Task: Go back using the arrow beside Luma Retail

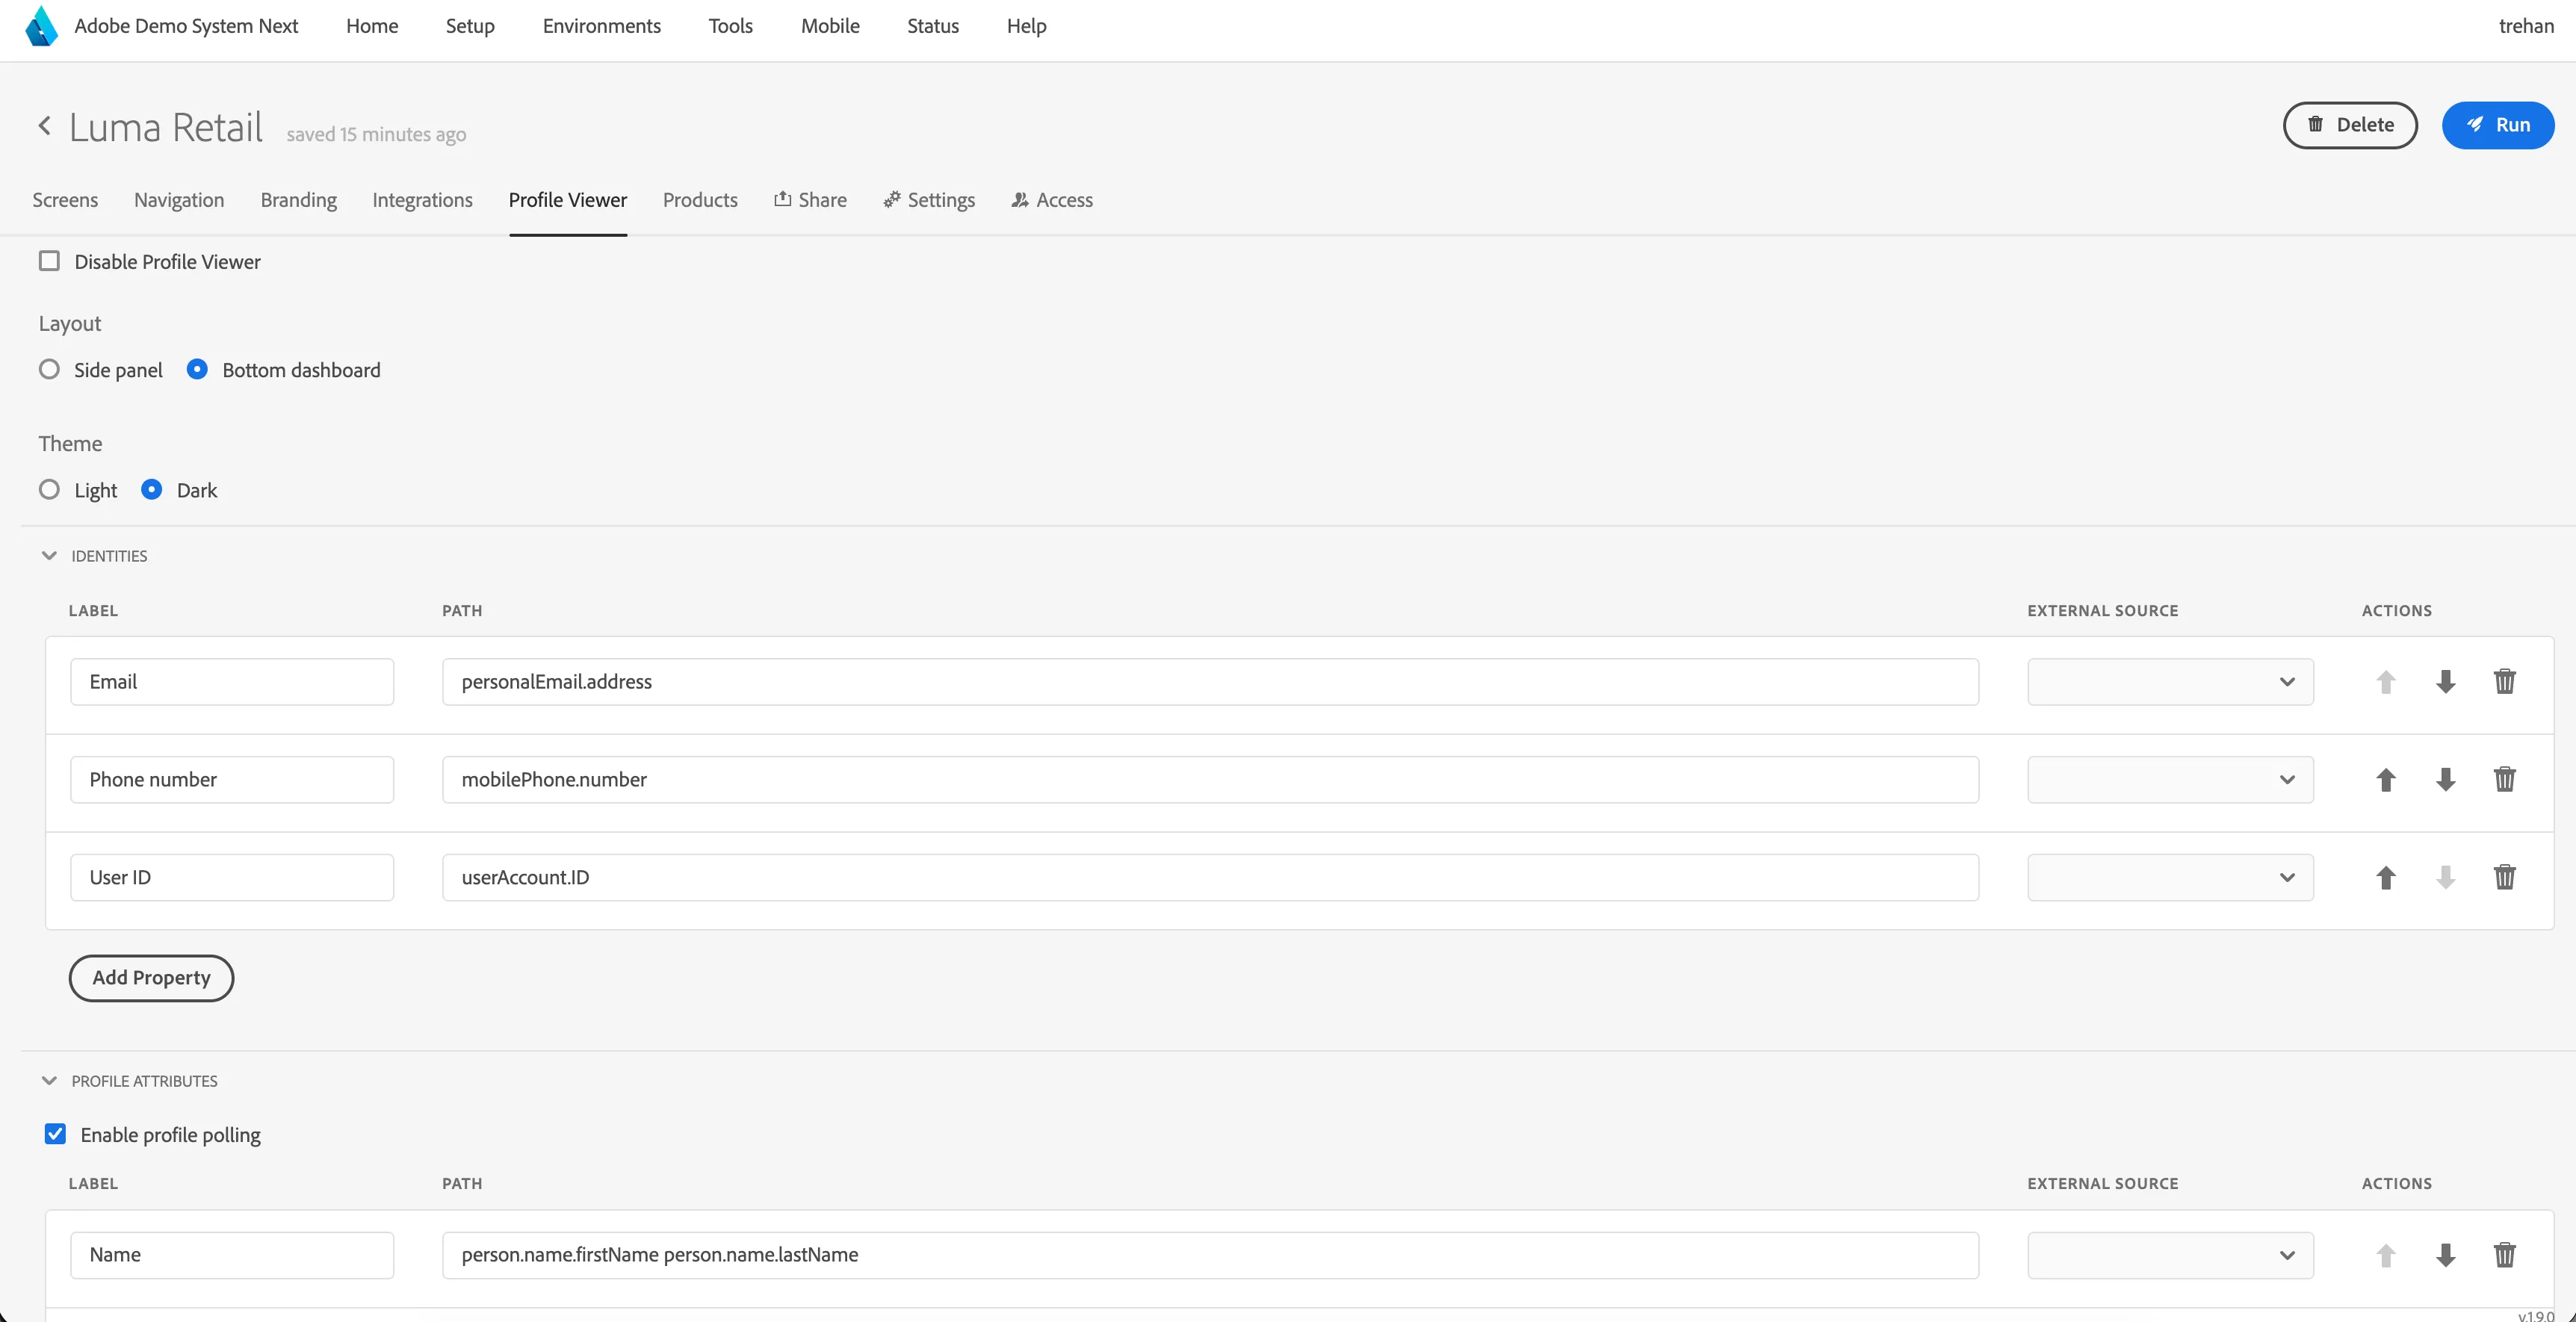Action: [x=44, y=126]
